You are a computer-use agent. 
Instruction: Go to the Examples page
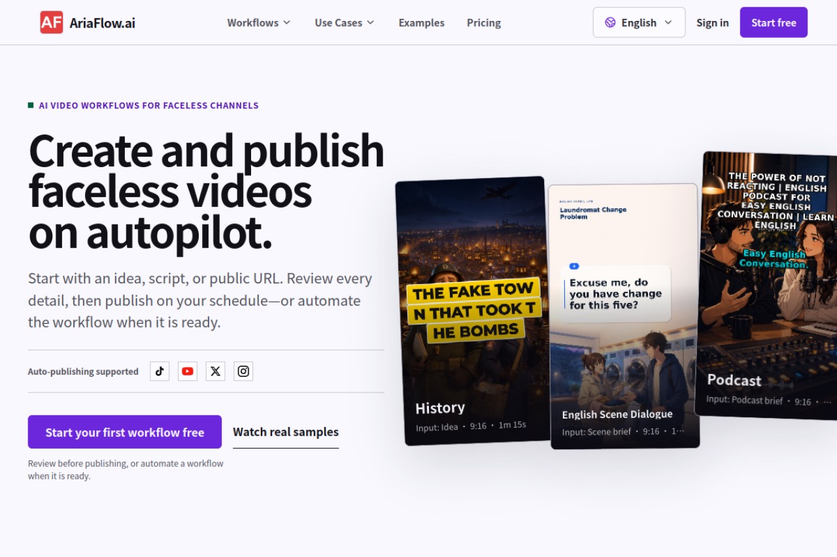point(421,23)
